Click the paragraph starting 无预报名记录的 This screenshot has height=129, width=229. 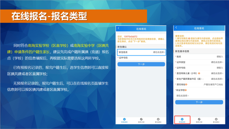tap(58, 86)
